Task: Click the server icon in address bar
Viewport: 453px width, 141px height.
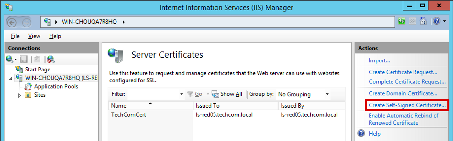Action: tap(48, 22)
